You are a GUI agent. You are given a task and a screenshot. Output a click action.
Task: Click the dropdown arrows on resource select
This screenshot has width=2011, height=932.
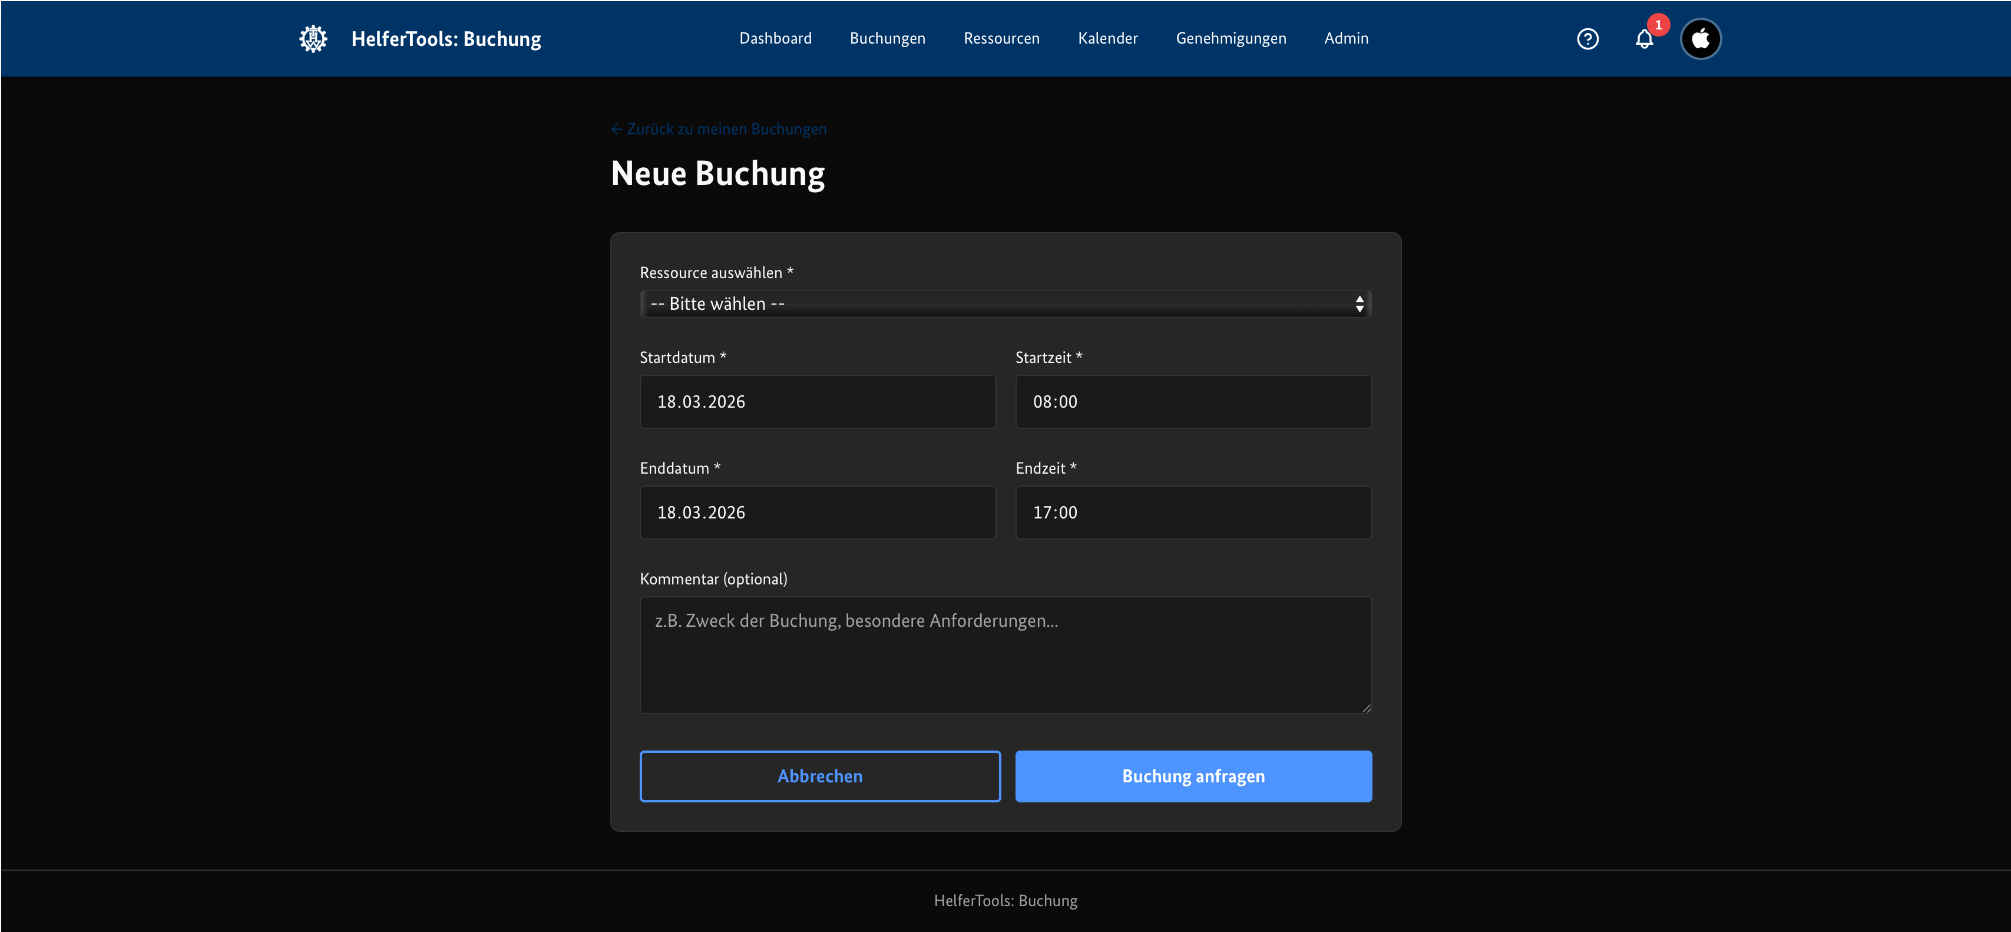point(1359,303)
